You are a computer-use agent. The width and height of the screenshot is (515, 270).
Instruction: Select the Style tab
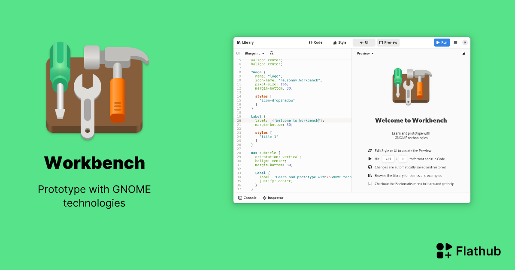coord(339,42)
